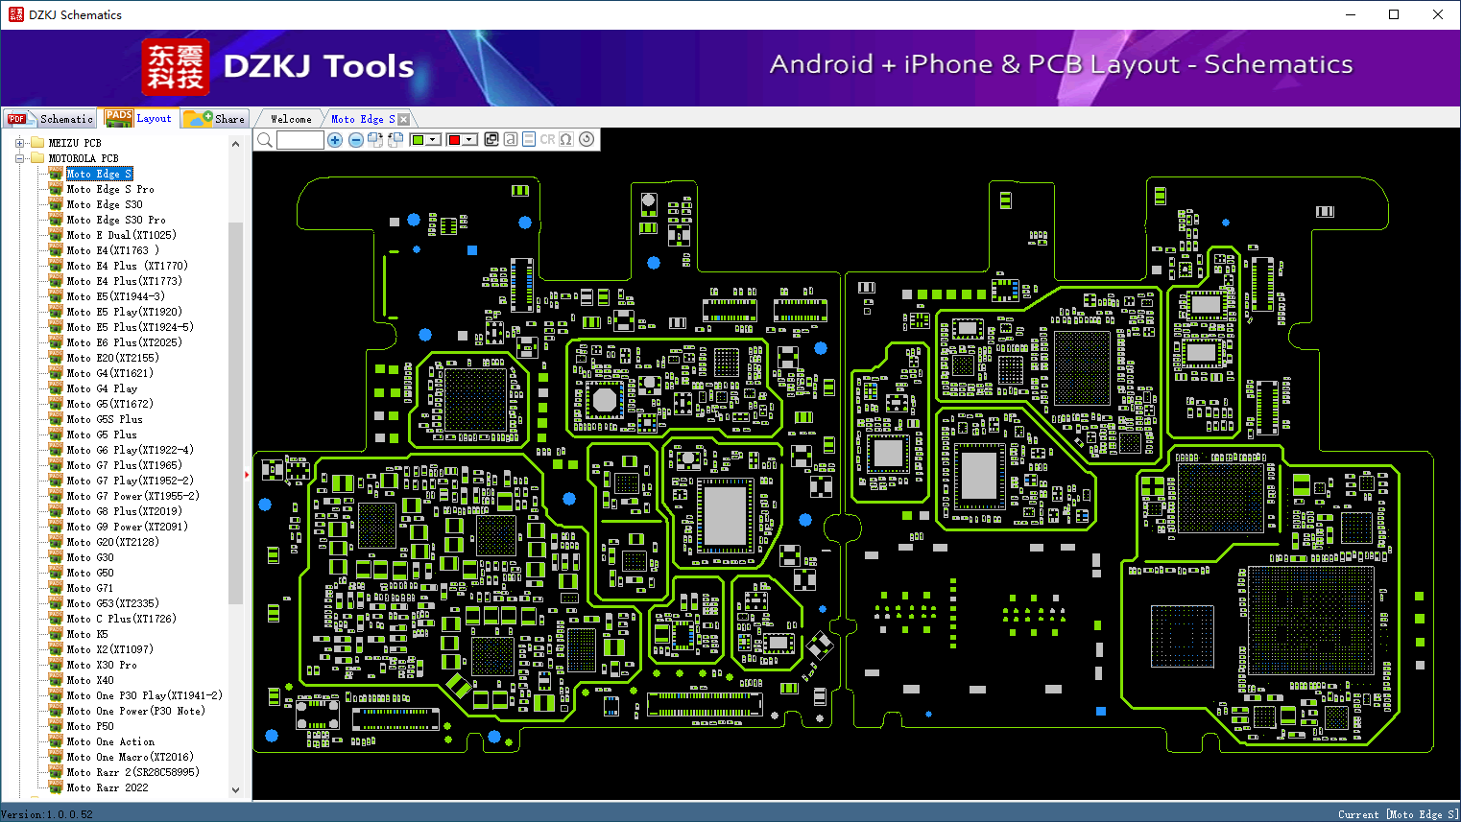Collapse the MOTOROLA PCB tree node

coord(19,158)
